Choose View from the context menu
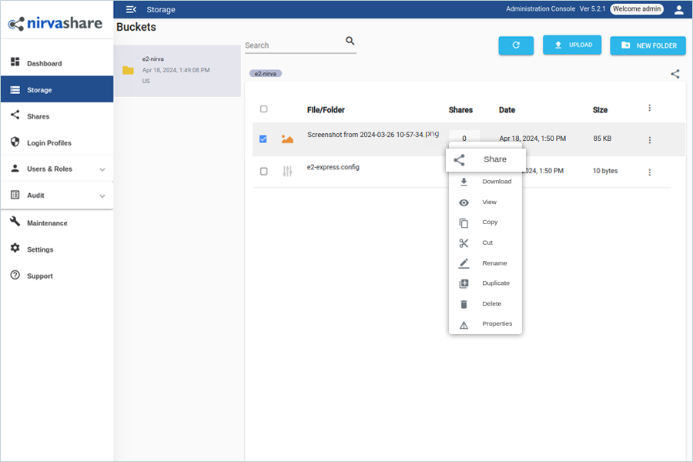The width and height of the screenshot is (693, 462). [485, 202]
